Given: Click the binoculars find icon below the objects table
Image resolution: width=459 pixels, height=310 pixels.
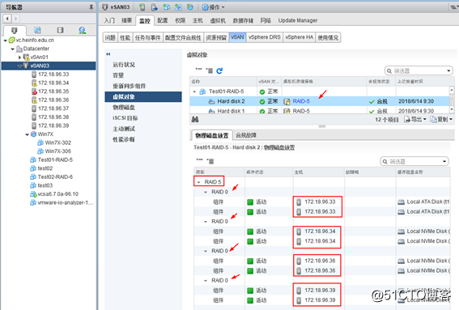Looking at the screenshot, I should 195,119.
